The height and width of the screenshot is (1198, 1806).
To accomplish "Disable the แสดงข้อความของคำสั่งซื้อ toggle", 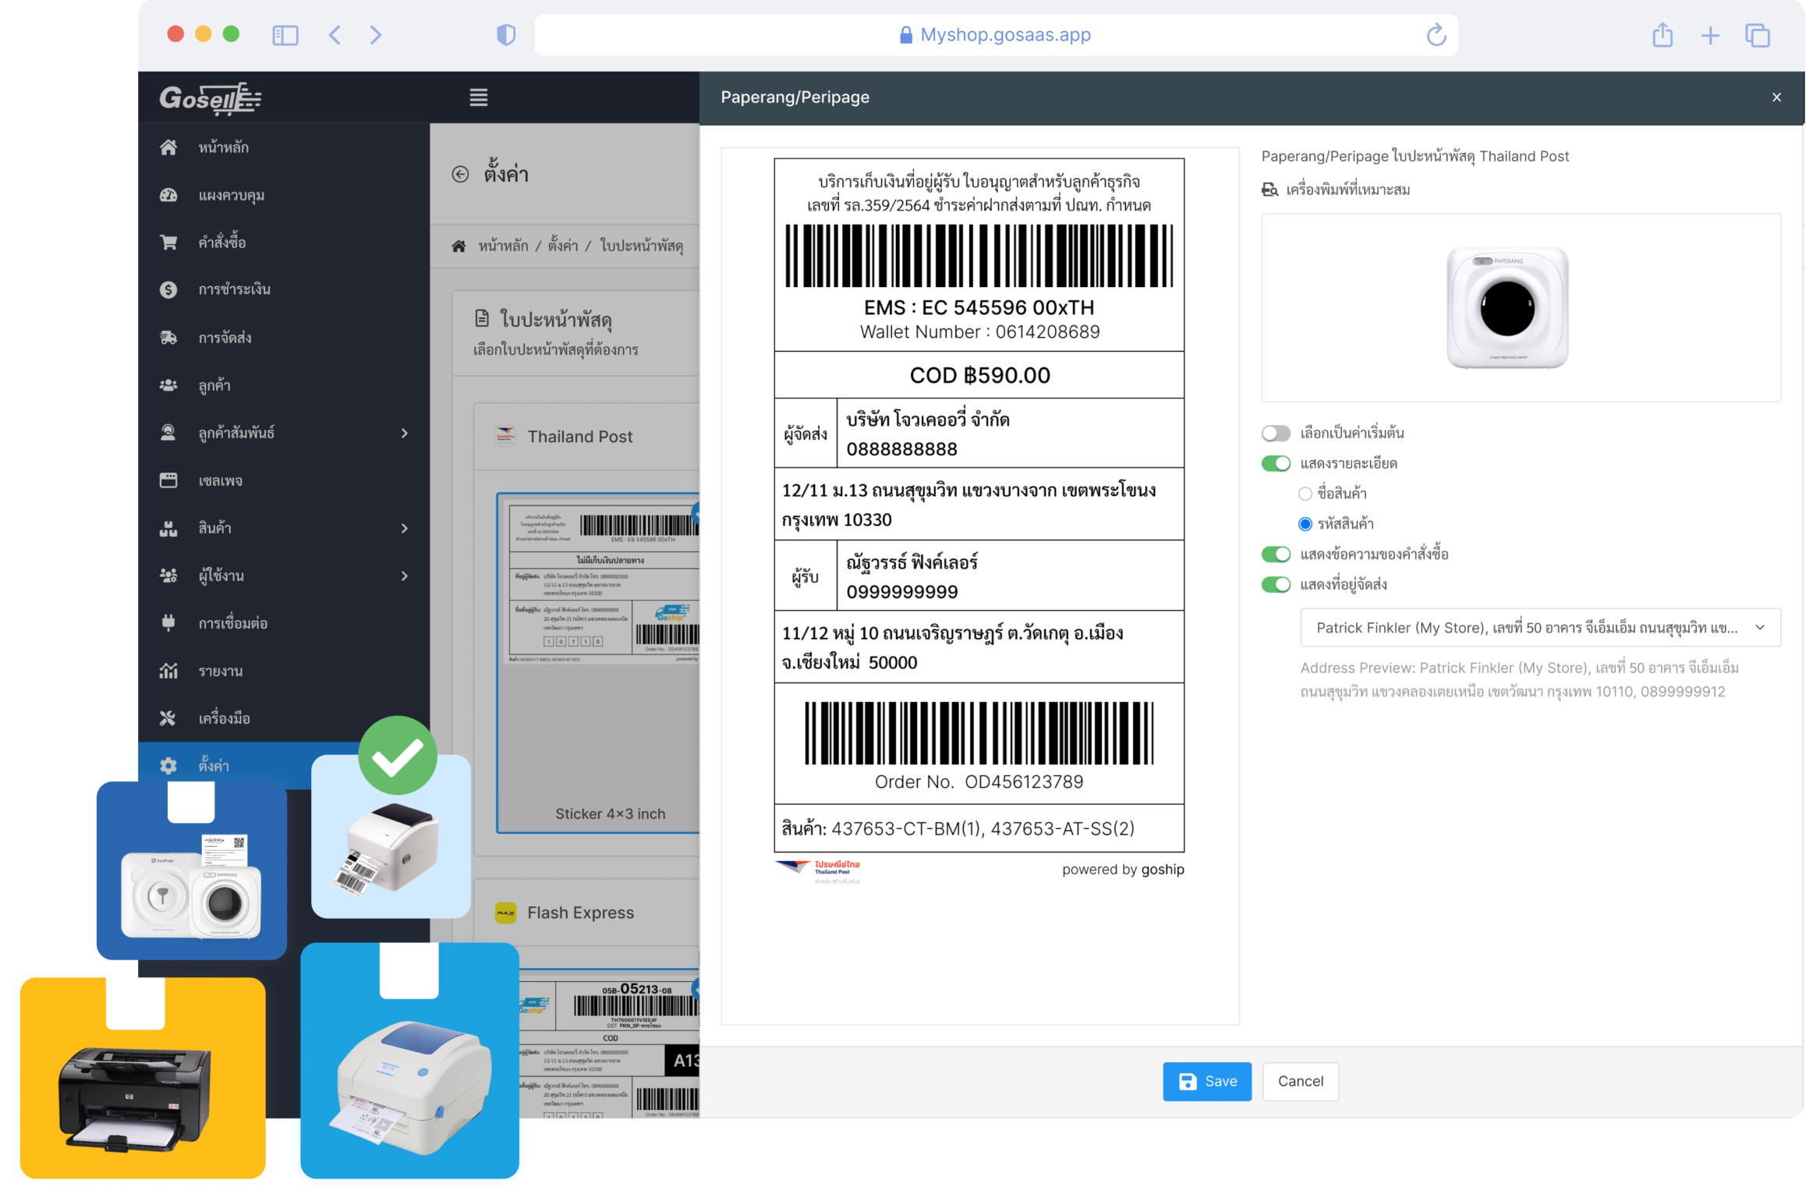I will coord(1276,555).
